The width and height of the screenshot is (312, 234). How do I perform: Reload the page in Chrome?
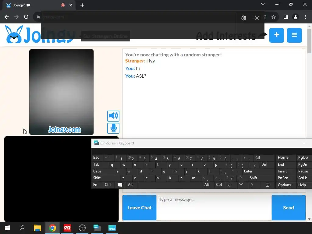click(26, 17)
